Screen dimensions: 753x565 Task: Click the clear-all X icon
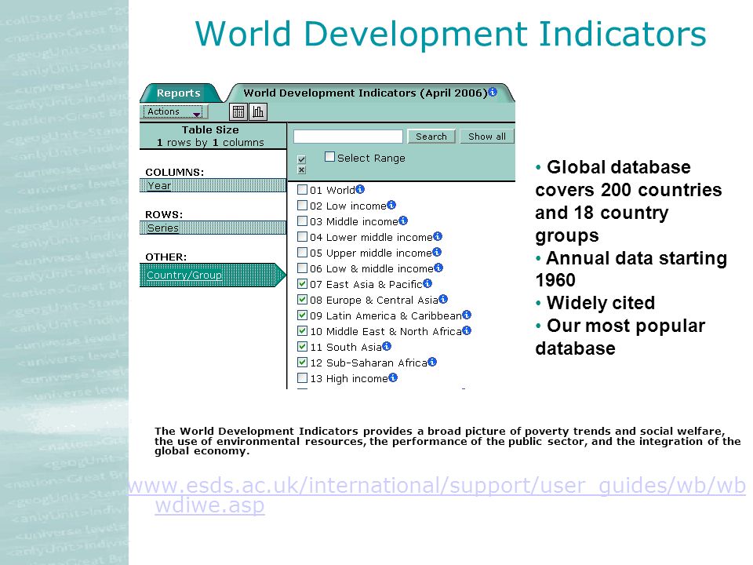pos(301,170)
